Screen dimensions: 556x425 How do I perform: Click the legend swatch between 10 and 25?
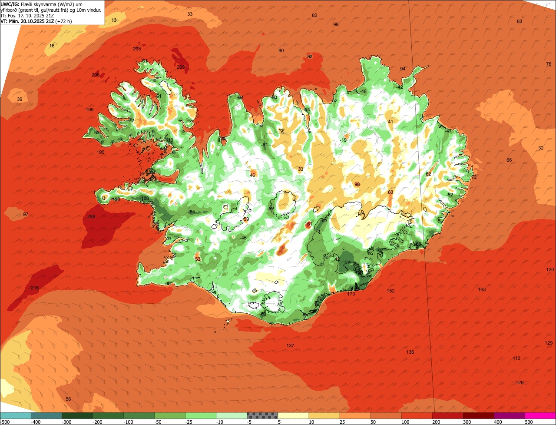click(324, 415)
